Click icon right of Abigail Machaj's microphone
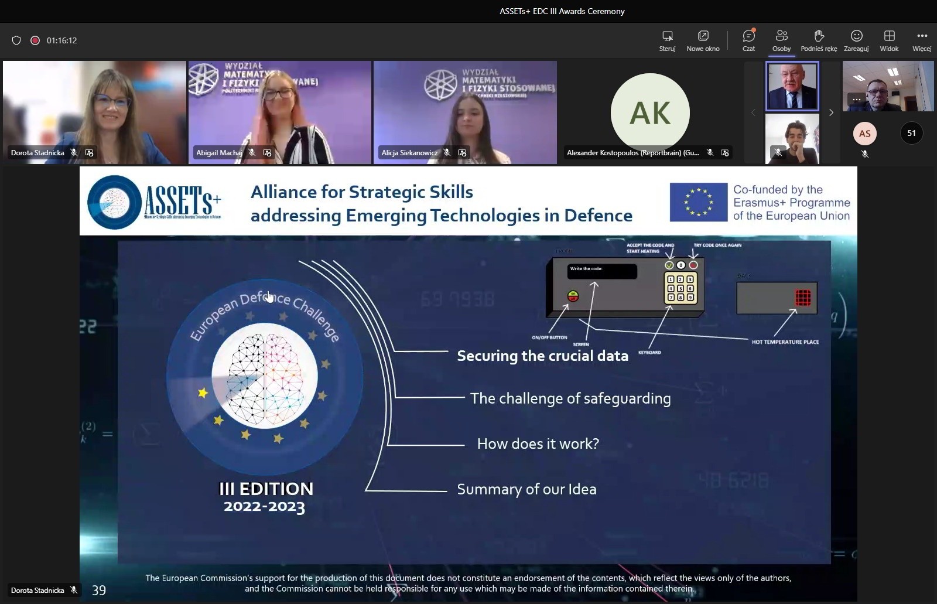 point(267,153)
